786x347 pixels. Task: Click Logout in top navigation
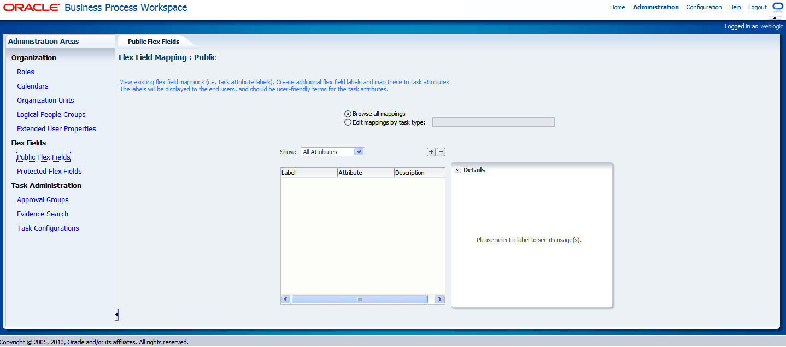(x=758, y=7)
